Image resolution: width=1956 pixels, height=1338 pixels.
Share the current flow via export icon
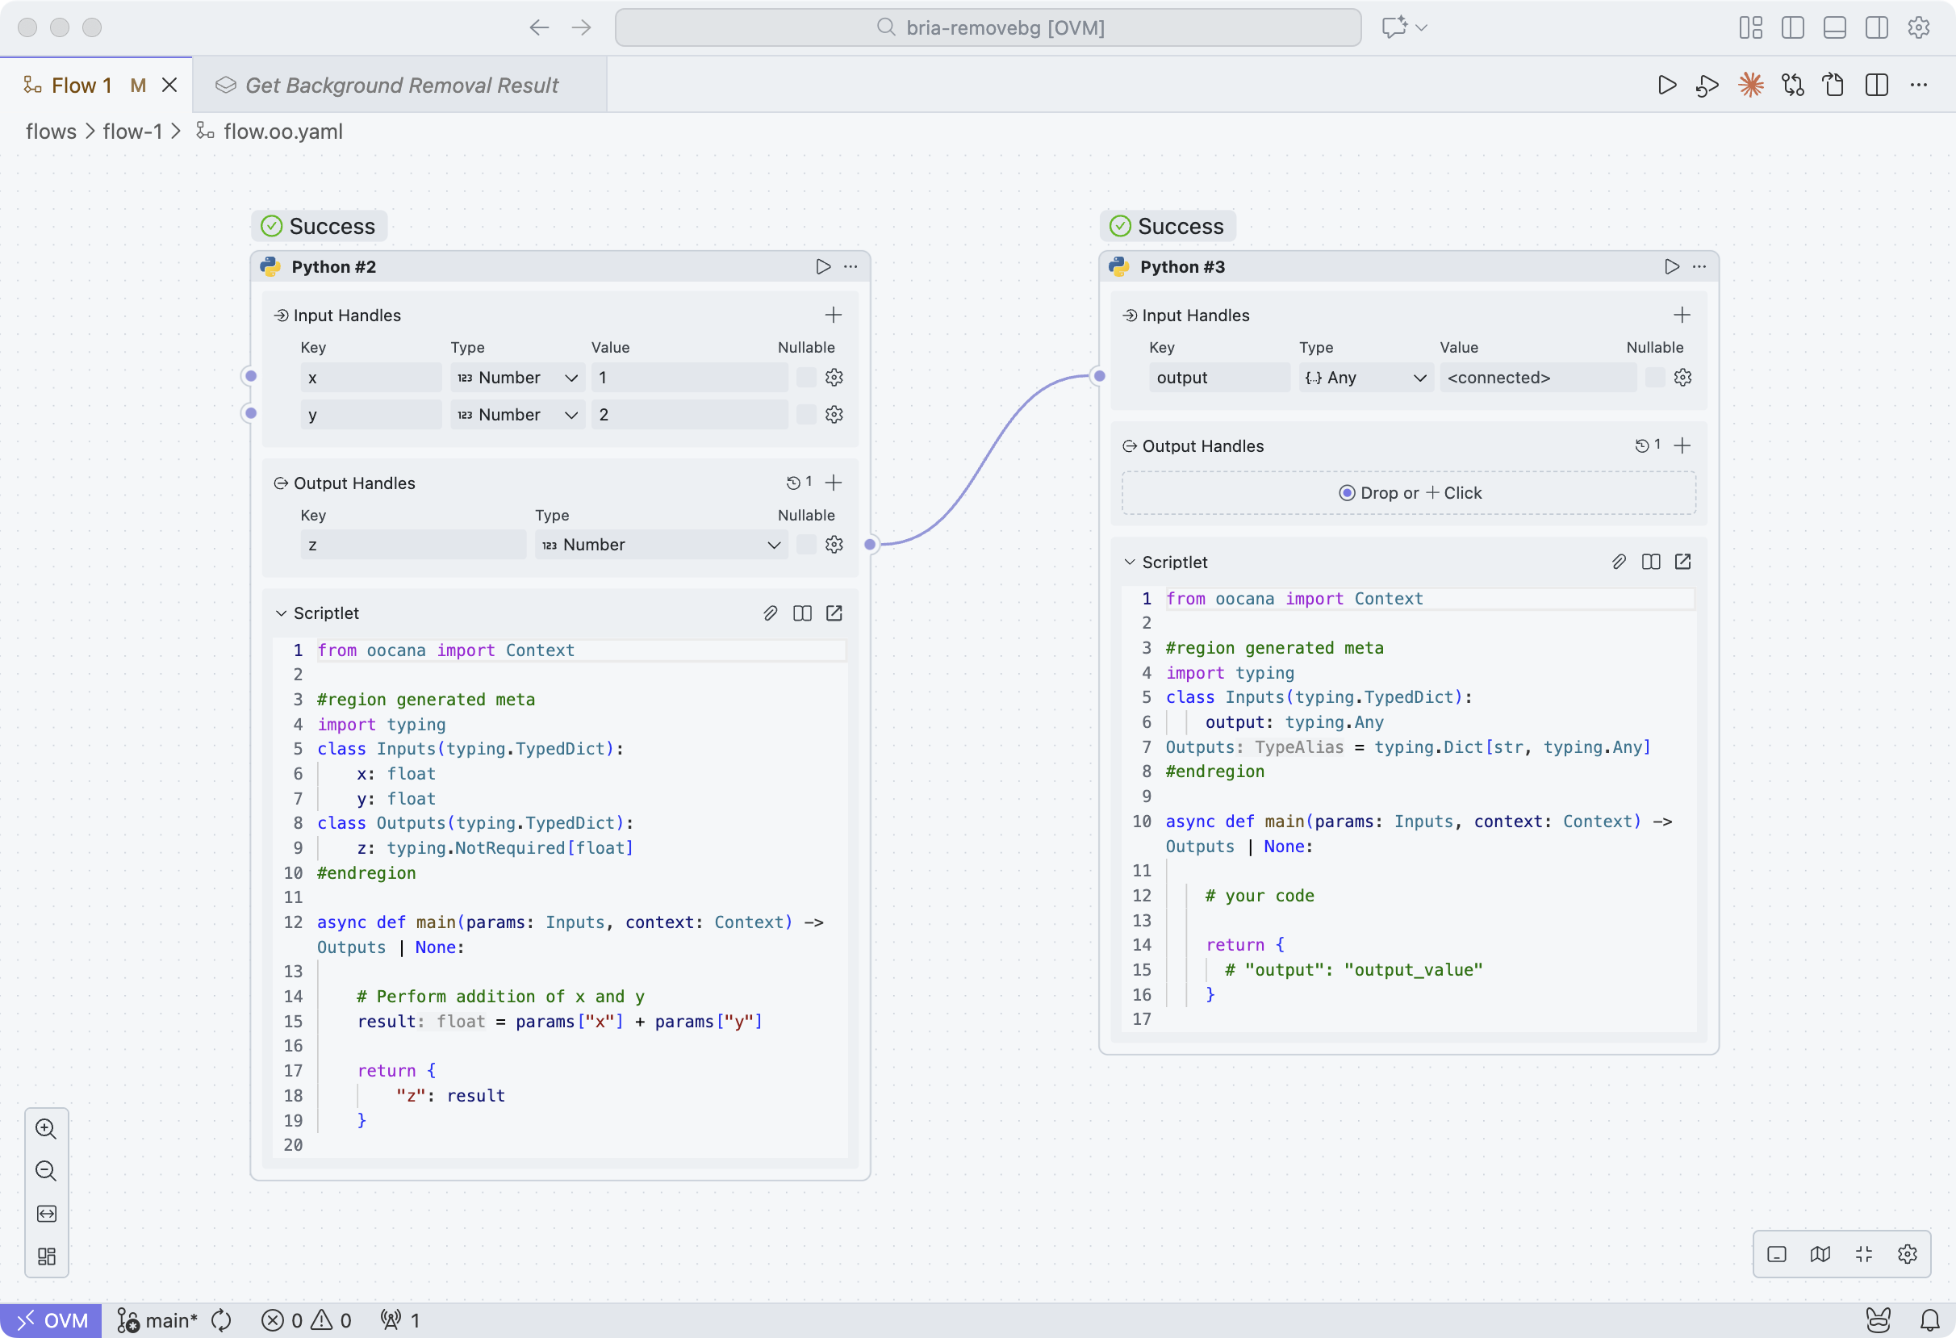pos(1834,84)
